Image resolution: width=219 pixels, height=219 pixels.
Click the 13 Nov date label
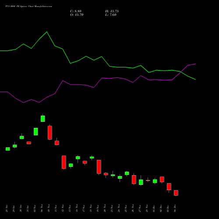(70, 208)
